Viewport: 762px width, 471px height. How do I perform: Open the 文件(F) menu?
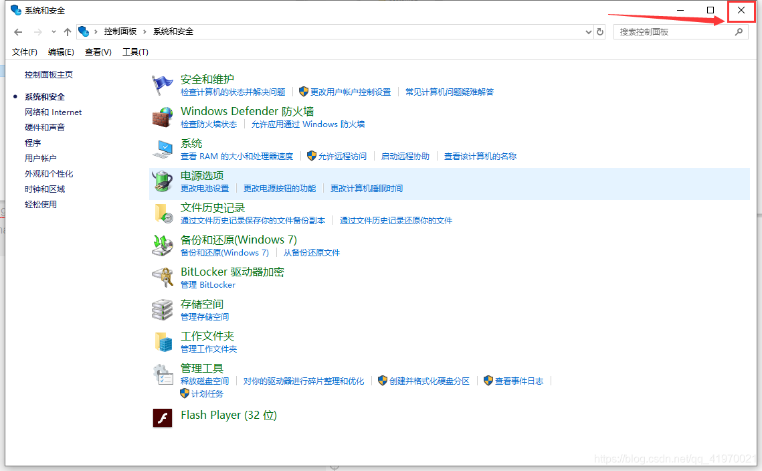coord(24,52)
